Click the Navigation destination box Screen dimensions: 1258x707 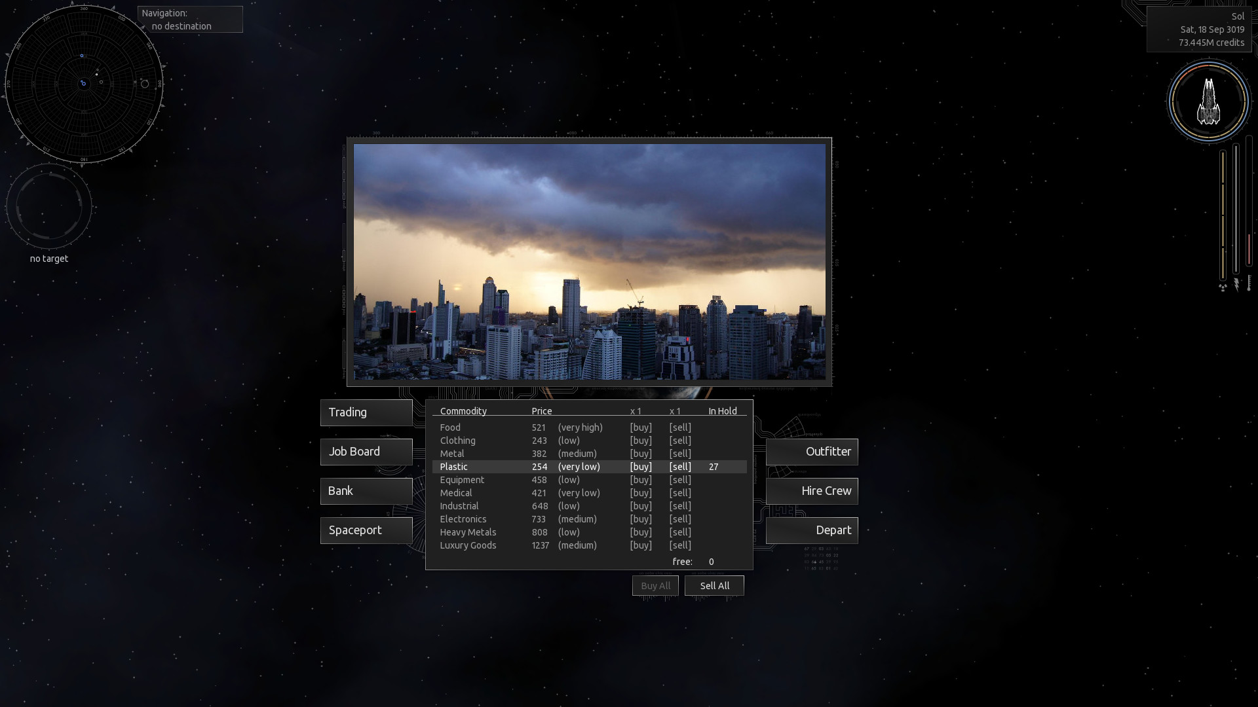click(x=189, y=20)
